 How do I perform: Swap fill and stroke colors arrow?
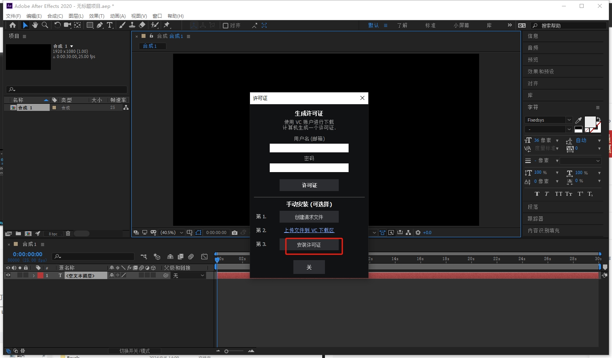coord(598,119)
